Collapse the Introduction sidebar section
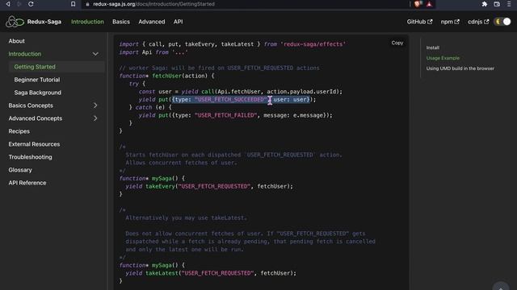 tap(95, 54)
